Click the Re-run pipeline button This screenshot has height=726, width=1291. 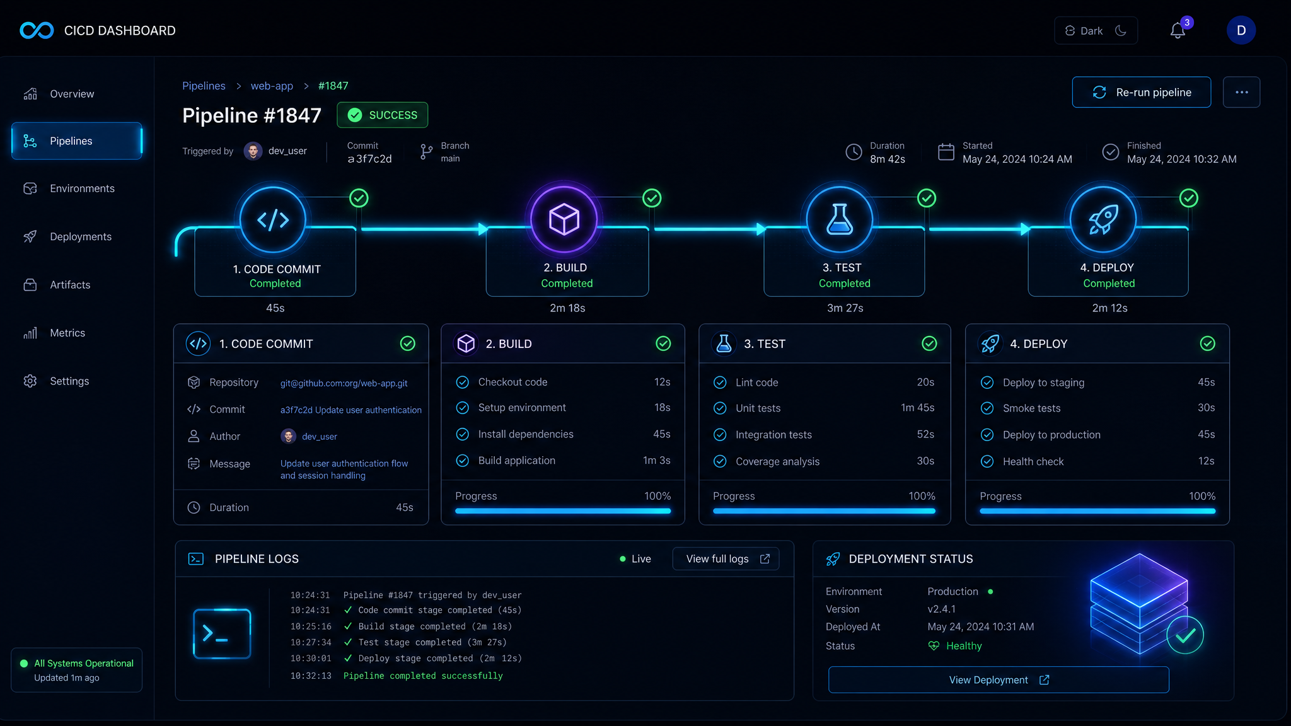pos(1141,92)
